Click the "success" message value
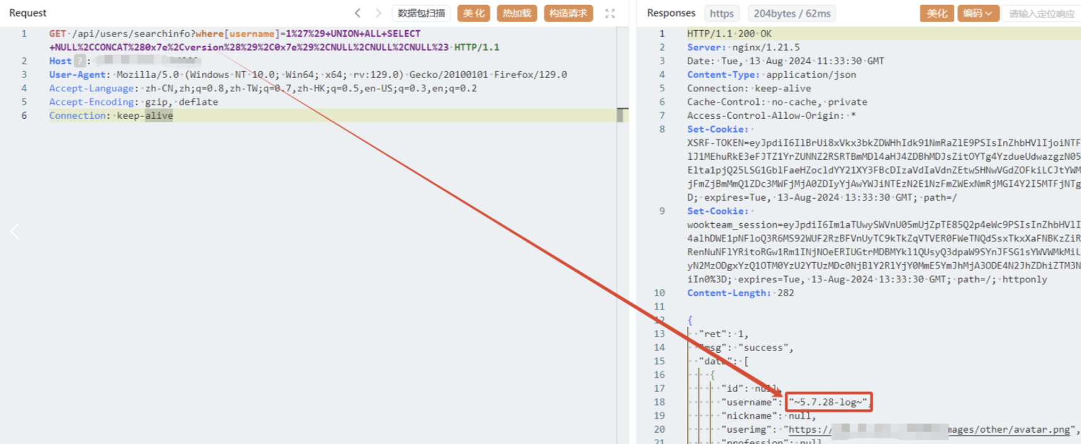This screenshot has height=444, width=1081. 763,347
